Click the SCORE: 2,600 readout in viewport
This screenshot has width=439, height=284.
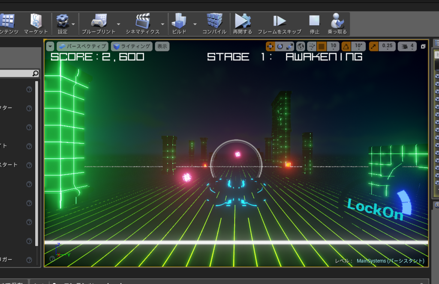coord(97,57)
